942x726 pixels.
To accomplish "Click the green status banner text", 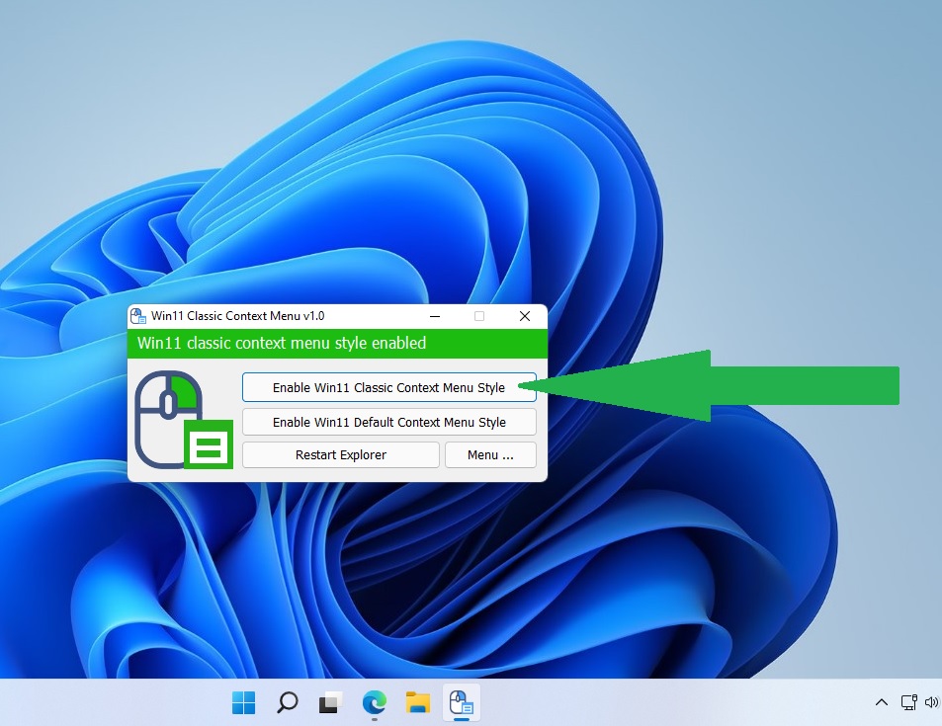I will 281,343.
